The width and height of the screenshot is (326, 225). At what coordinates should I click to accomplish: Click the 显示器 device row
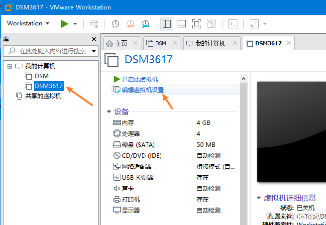[x=175, y=210]
